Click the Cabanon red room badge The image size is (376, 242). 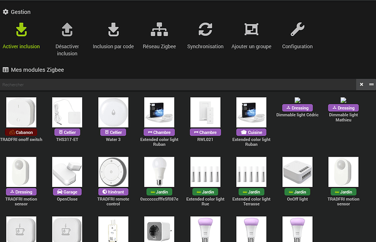[21, 132]
